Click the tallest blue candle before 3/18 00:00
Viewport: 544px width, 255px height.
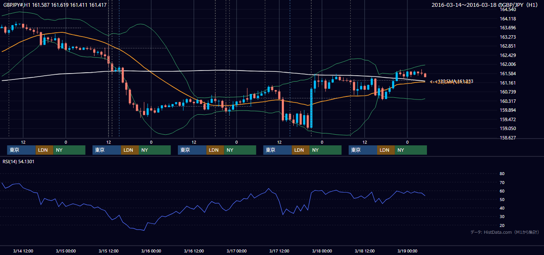(311, 108)
